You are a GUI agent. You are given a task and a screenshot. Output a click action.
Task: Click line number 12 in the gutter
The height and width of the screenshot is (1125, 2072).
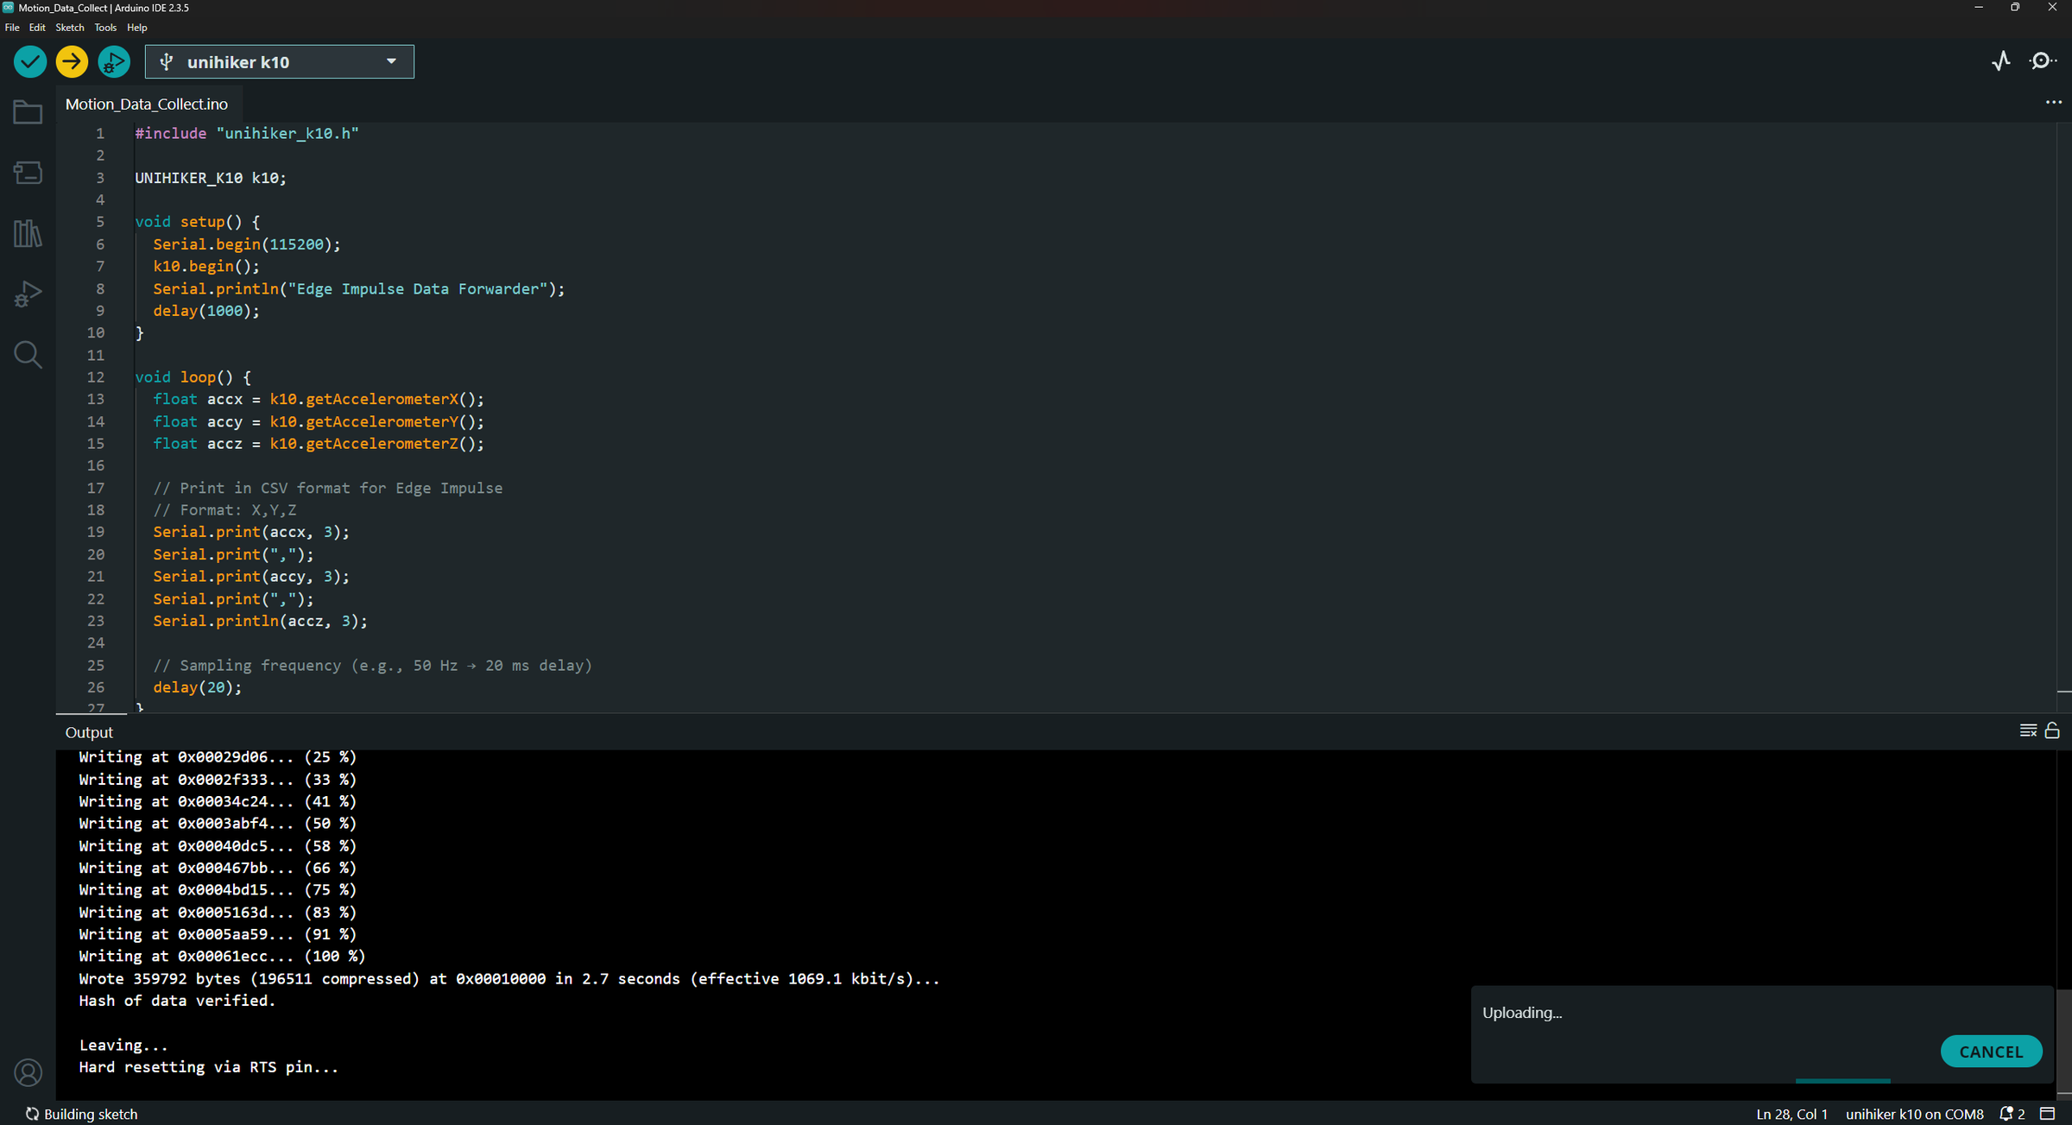click(95, 377)
